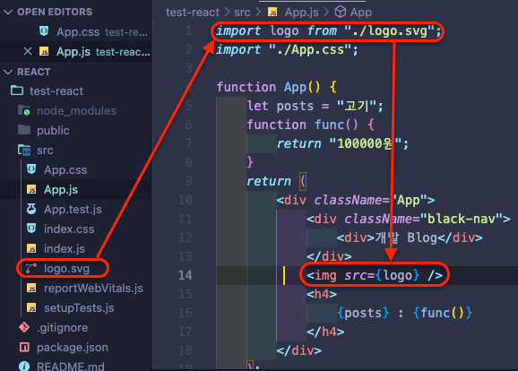The image size is (518, 371).
Task: Click the closing </h4> tag on line 17
Action: coord(325,332)
